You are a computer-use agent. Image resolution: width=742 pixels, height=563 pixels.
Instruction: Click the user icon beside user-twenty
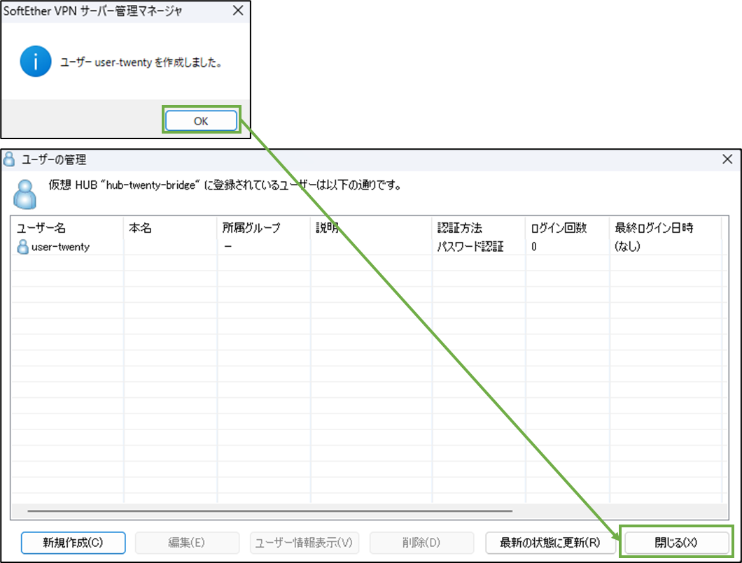pos(24,246)
